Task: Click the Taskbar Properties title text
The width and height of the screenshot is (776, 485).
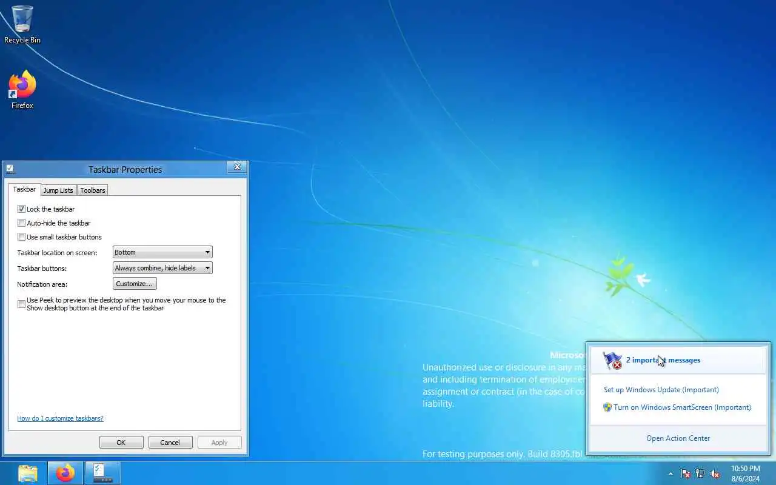Action: (125, 170)
